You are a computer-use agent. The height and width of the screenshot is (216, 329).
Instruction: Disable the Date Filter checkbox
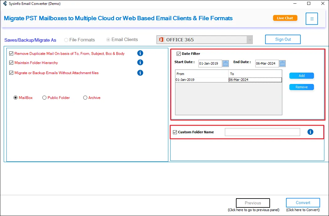pos(178,54)
